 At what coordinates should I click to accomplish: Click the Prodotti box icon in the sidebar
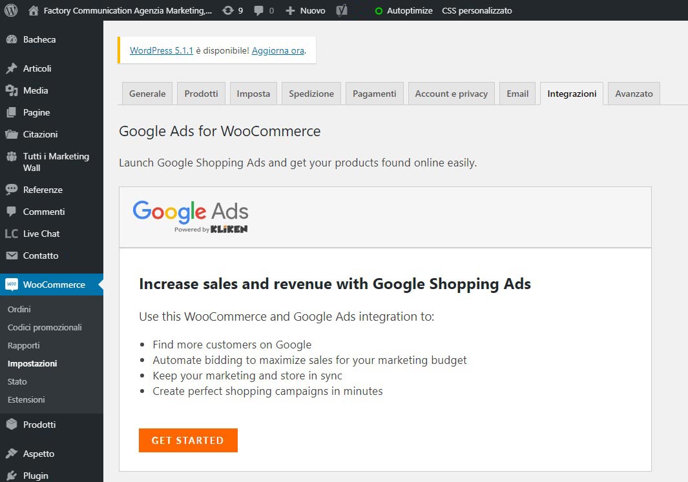pos(12,424)
